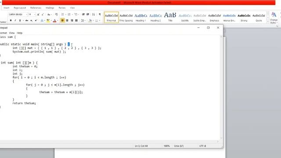Apply the Subtle Emphasis style
281x158 pixels.
click(x=200, y=18)
